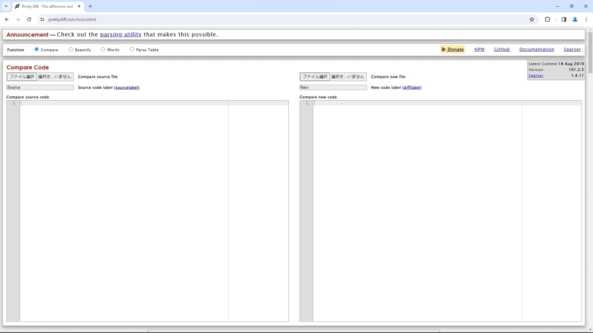This screenshot has width=593, height=333.
Task: Close the Pretty Diff tab
Action: pyautogui.click(x=79, y=6)
